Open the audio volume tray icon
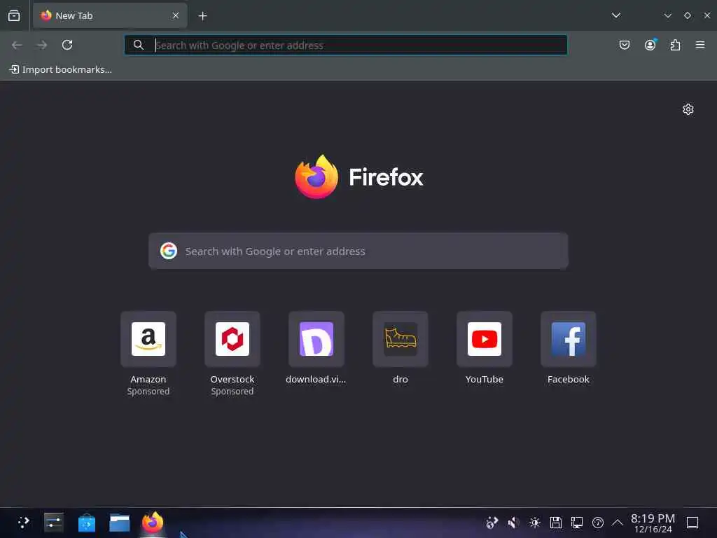Viewport: 717px width, 538px height. 513,523
